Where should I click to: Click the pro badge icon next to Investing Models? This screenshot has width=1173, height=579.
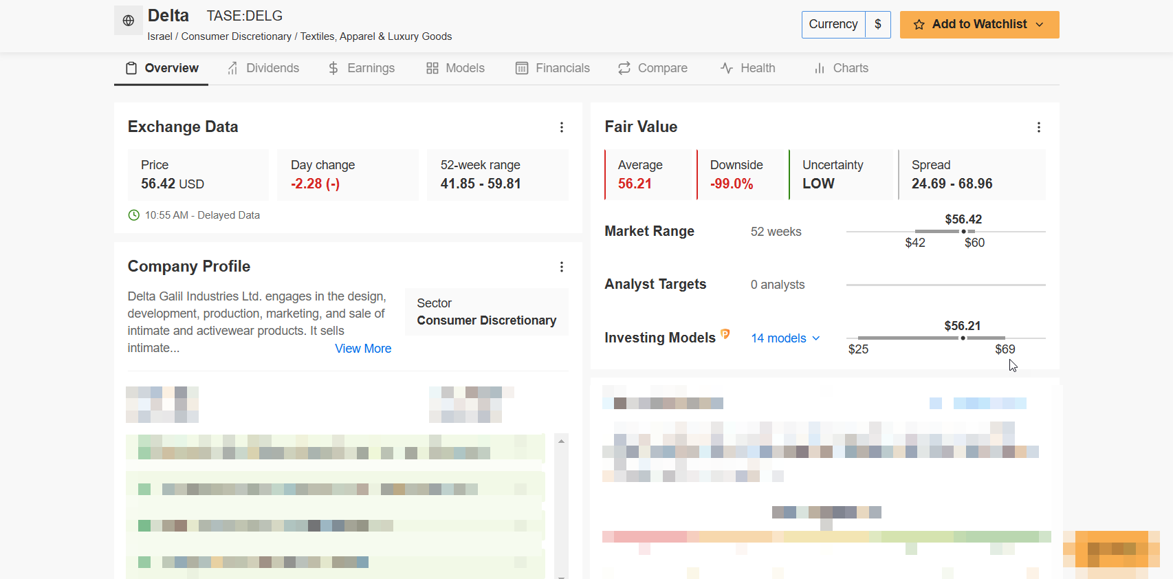pyautogui.click(x=725, y=334)
